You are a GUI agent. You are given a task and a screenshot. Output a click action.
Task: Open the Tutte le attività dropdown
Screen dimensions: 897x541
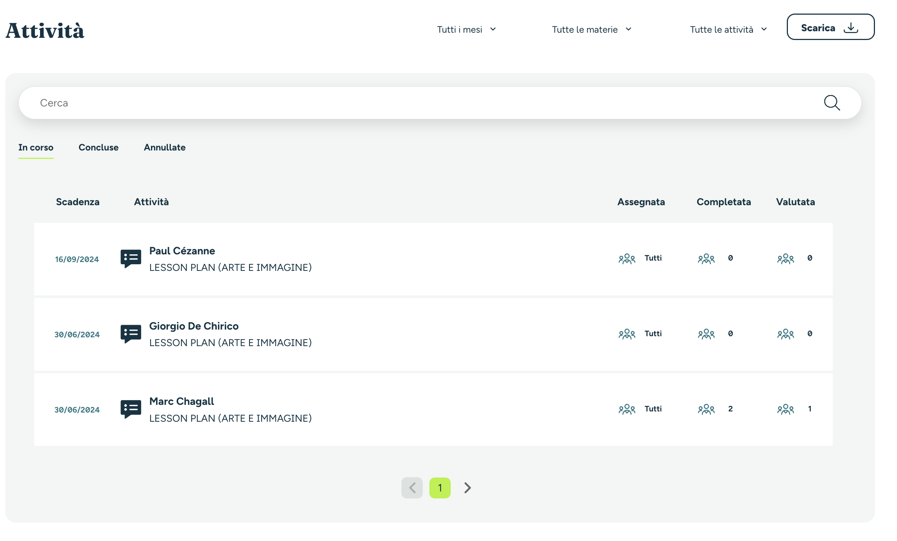coord(729,29)
